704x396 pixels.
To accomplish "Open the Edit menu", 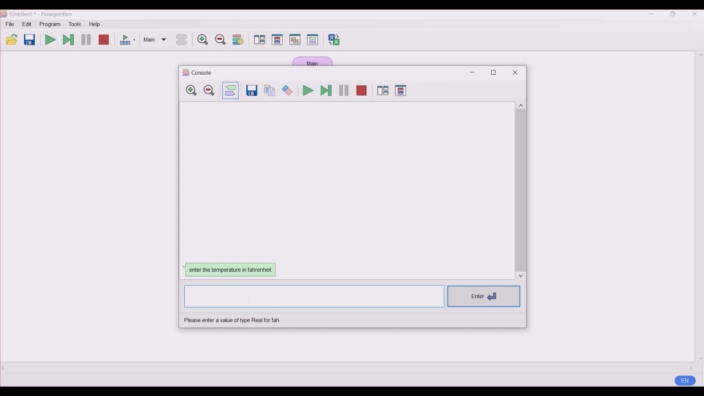I will click(26, 24).
